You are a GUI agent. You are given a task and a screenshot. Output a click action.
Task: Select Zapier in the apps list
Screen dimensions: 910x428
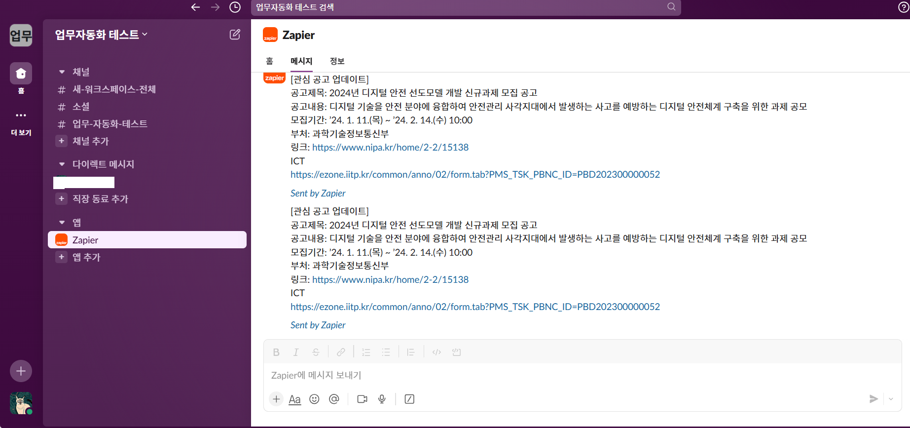[x=147, y=240]
